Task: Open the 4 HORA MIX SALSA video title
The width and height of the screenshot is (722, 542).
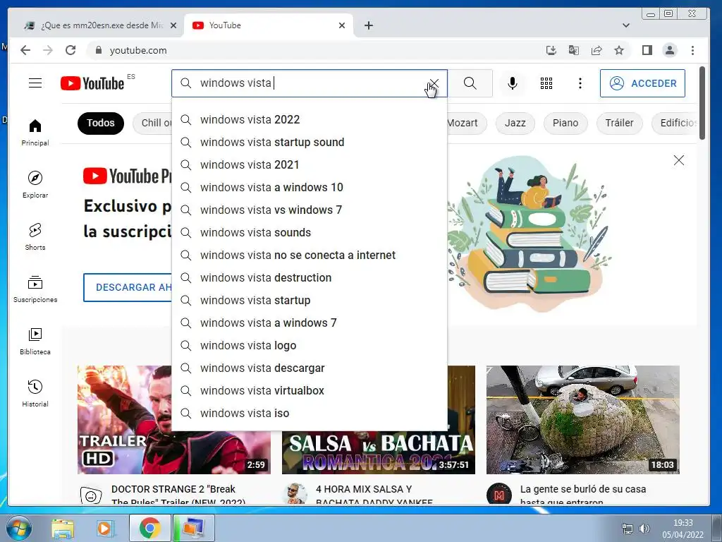Action: point(374,495)
